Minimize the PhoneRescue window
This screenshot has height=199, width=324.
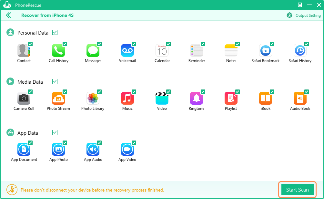pos(309,5)
